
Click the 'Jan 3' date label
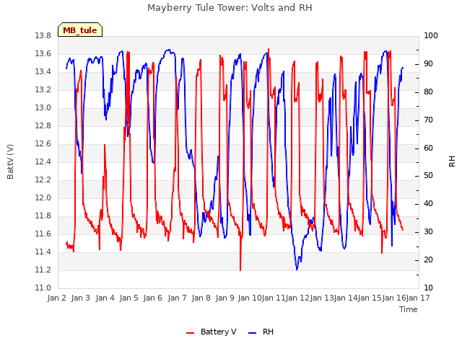pyautogui.click(x=81, y=298)
